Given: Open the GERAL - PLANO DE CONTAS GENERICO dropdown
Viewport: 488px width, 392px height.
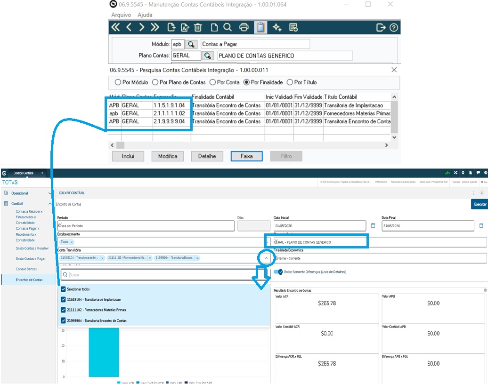Looking at the screenshot, I should click(x=380, y=242).
